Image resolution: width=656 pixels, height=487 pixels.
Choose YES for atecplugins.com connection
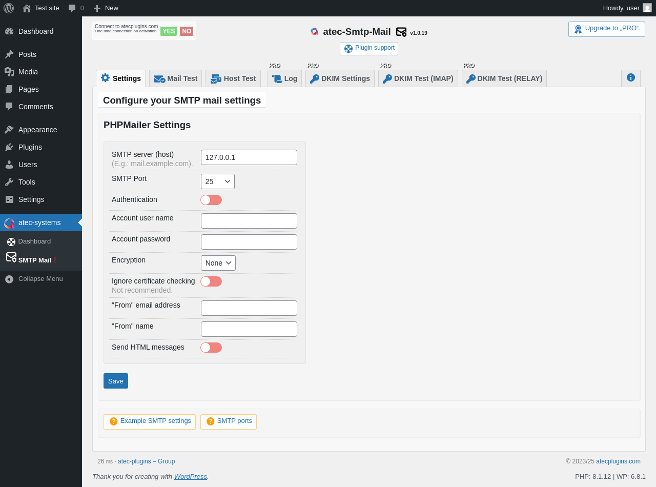point(169,31)
